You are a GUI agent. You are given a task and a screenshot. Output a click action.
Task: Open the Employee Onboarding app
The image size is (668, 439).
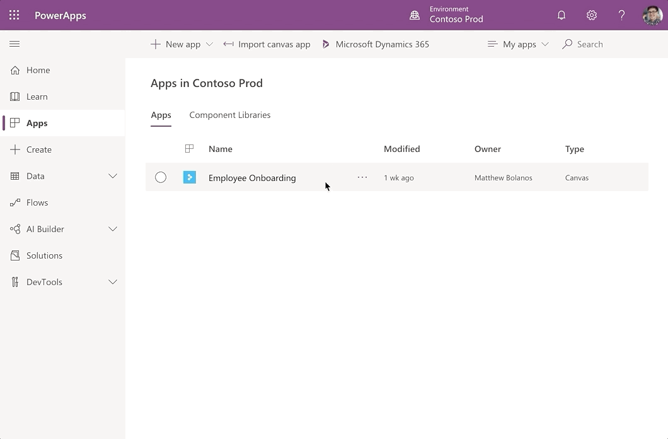tap(252, 178)
